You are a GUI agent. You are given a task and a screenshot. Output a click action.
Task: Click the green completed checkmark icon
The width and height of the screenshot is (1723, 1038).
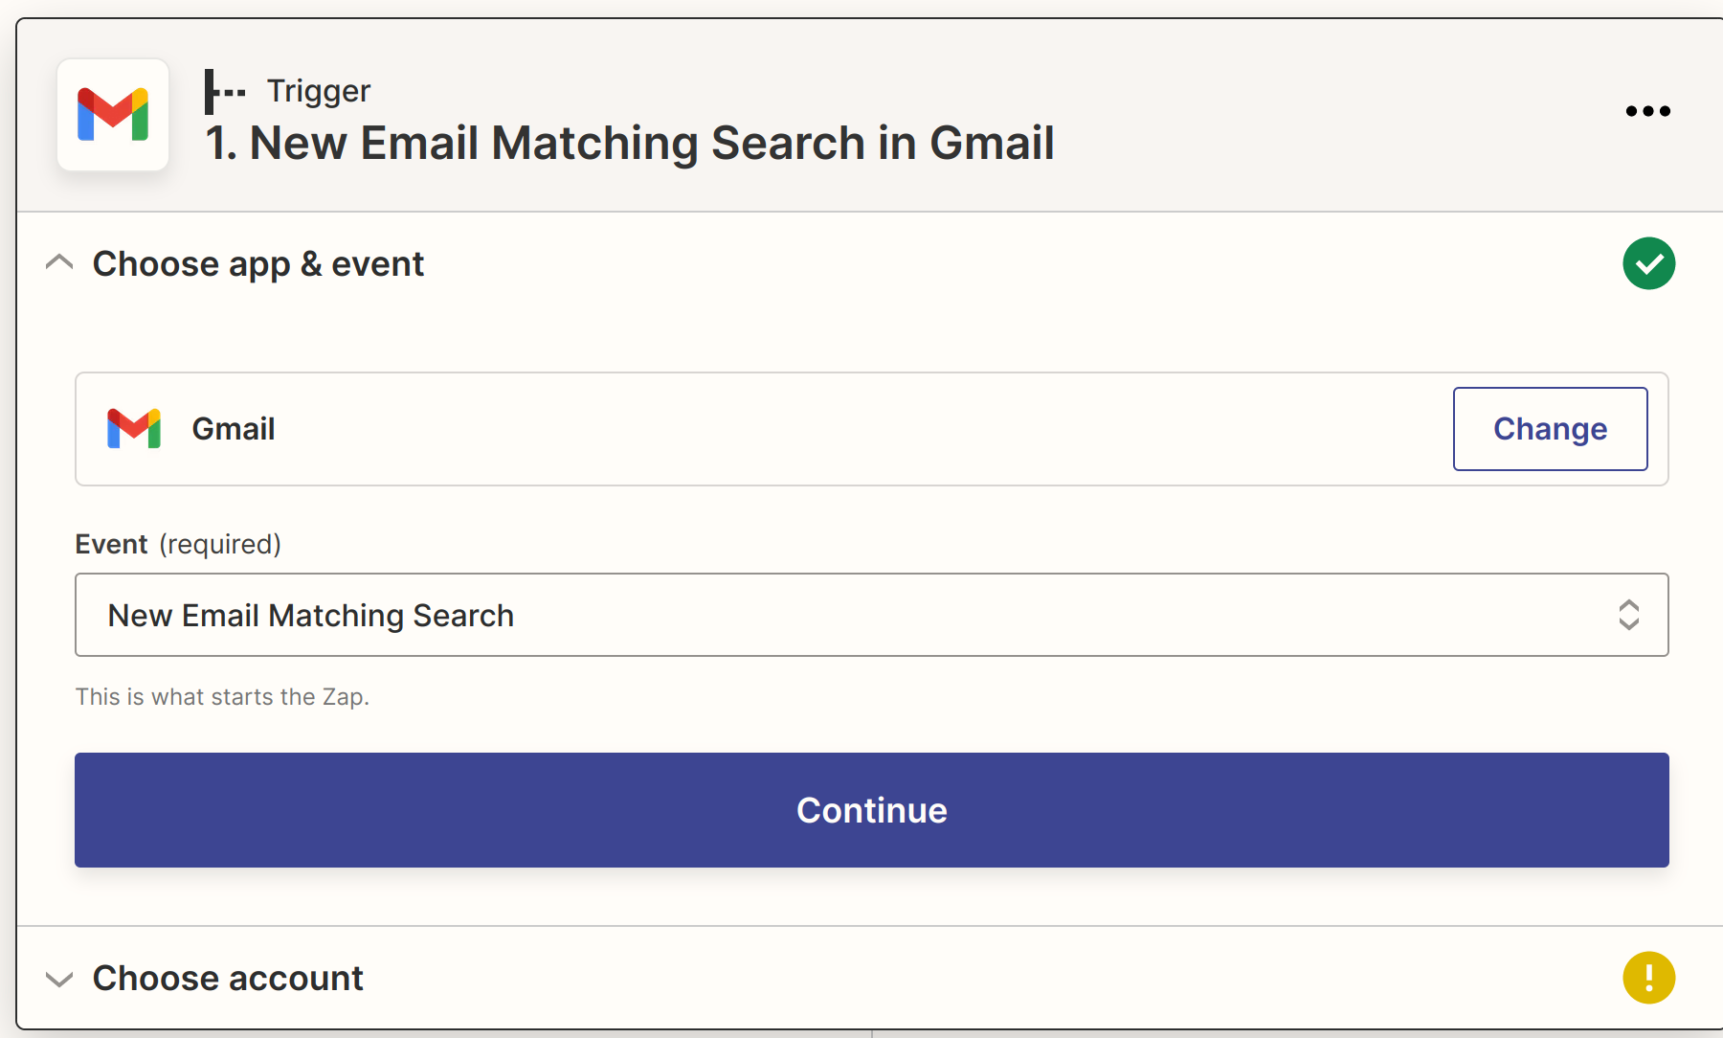coord(1648,263)
